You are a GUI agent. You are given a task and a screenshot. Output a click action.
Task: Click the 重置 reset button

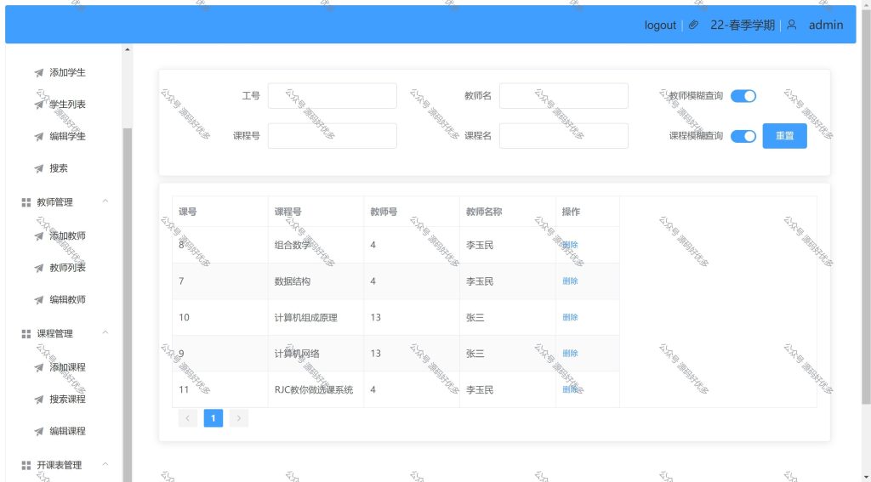coord(784,136)
